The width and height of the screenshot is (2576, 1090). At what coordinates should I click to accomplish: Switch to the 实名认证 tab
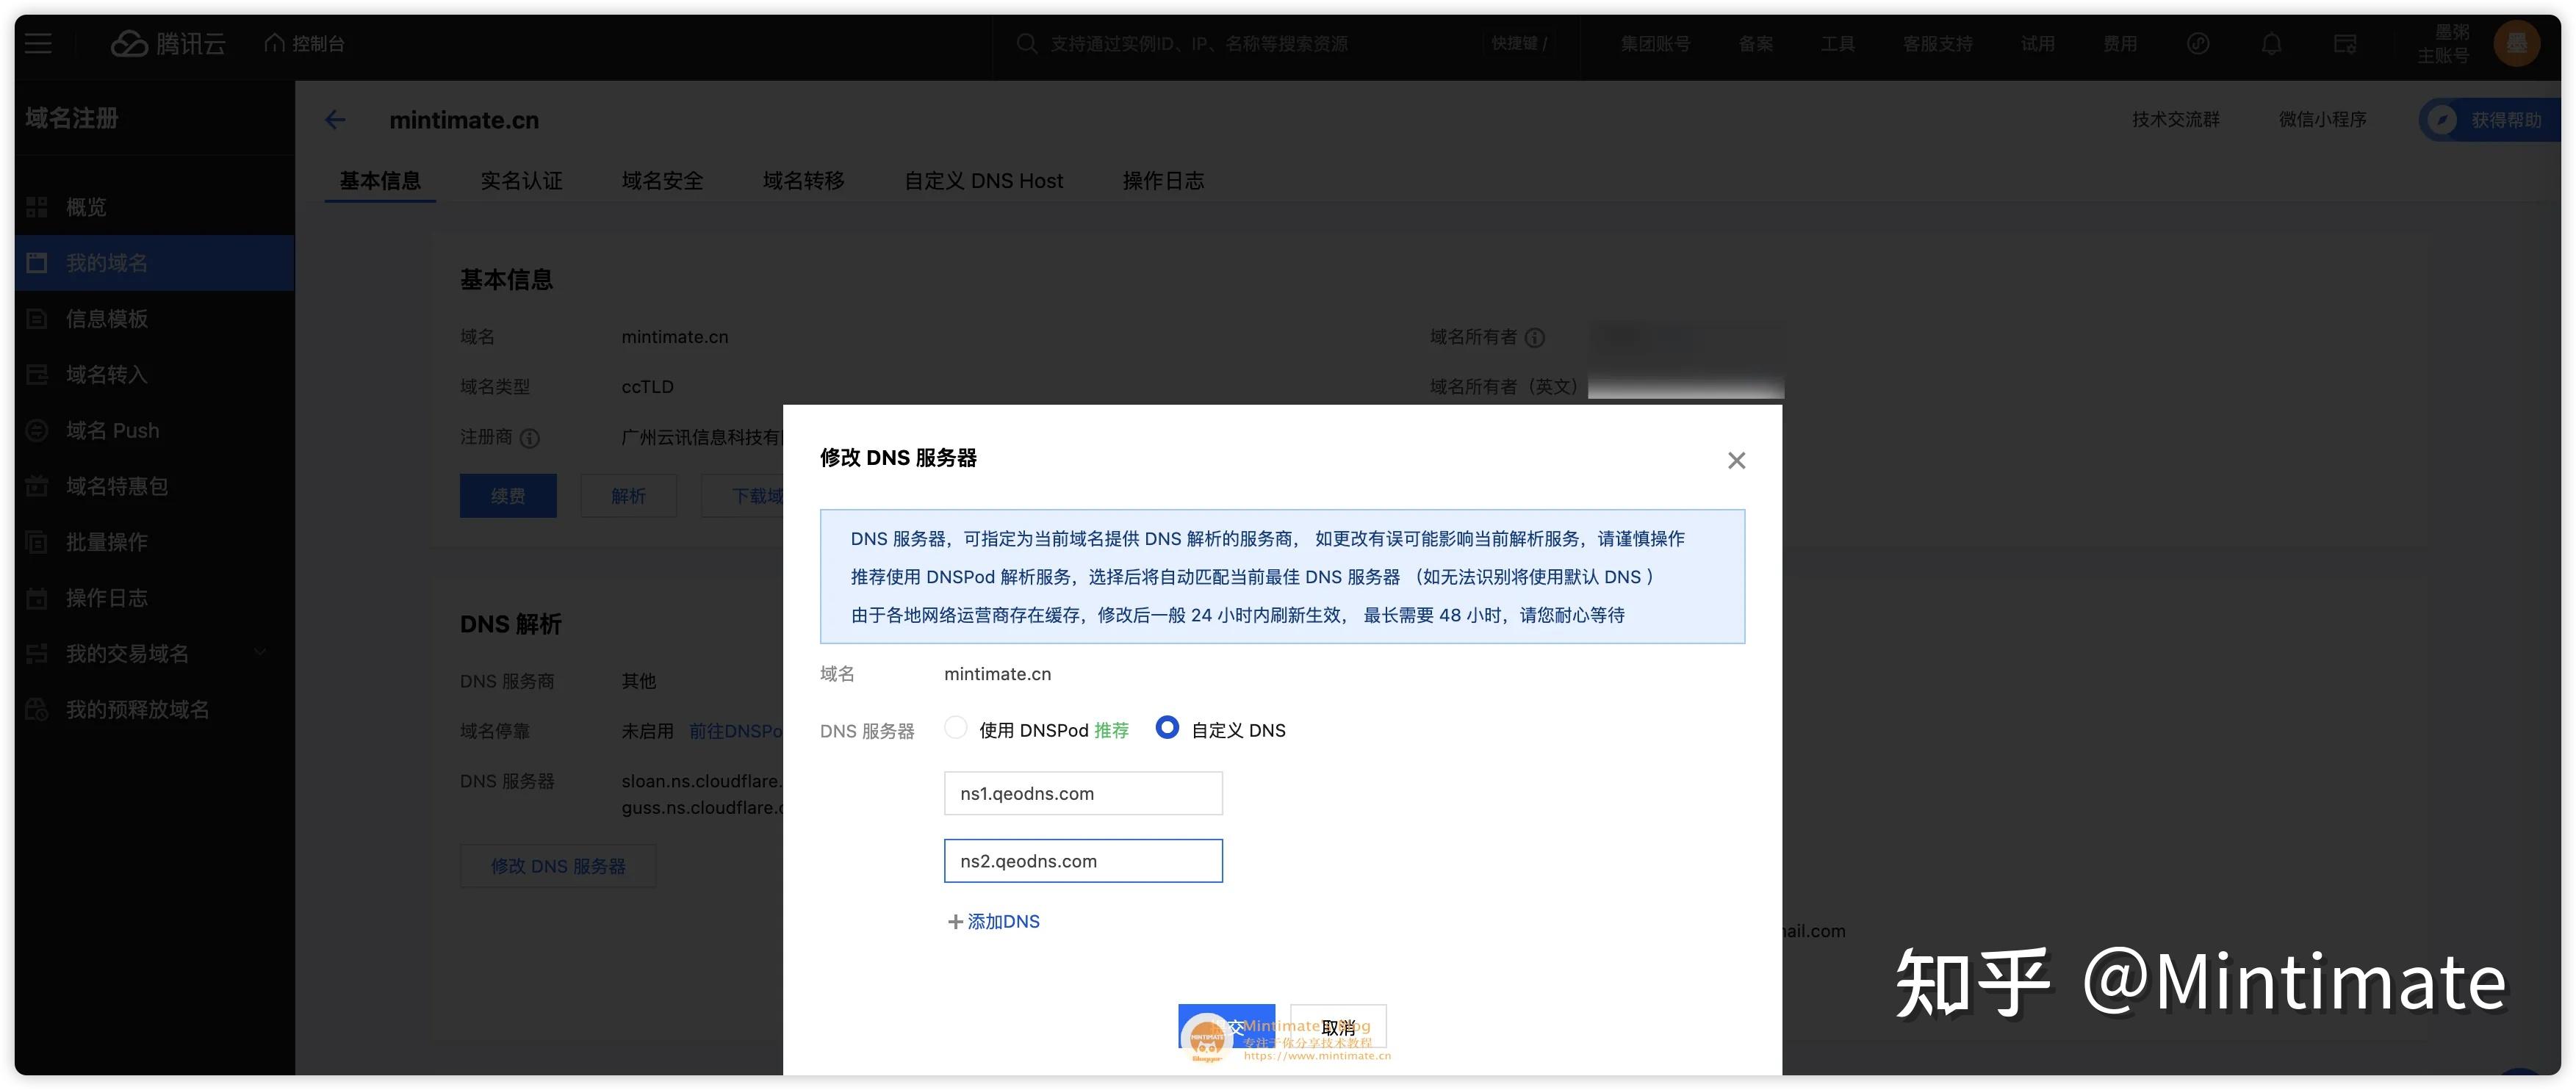click(x=521, y=180)
